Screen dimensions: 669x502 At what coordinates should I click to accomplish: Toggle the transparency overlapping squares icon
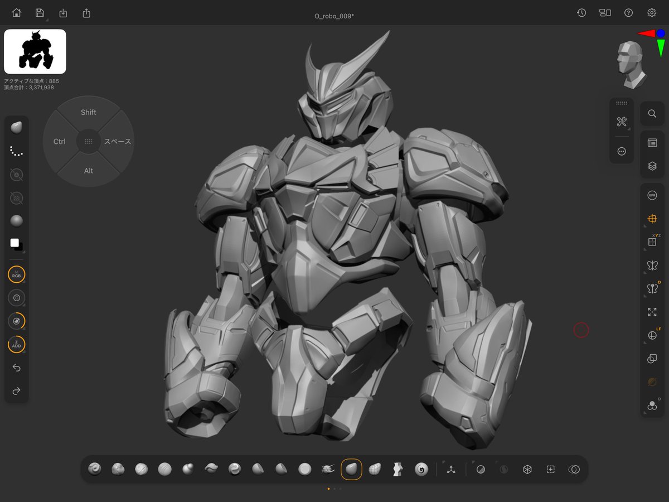tap(652, 359)
